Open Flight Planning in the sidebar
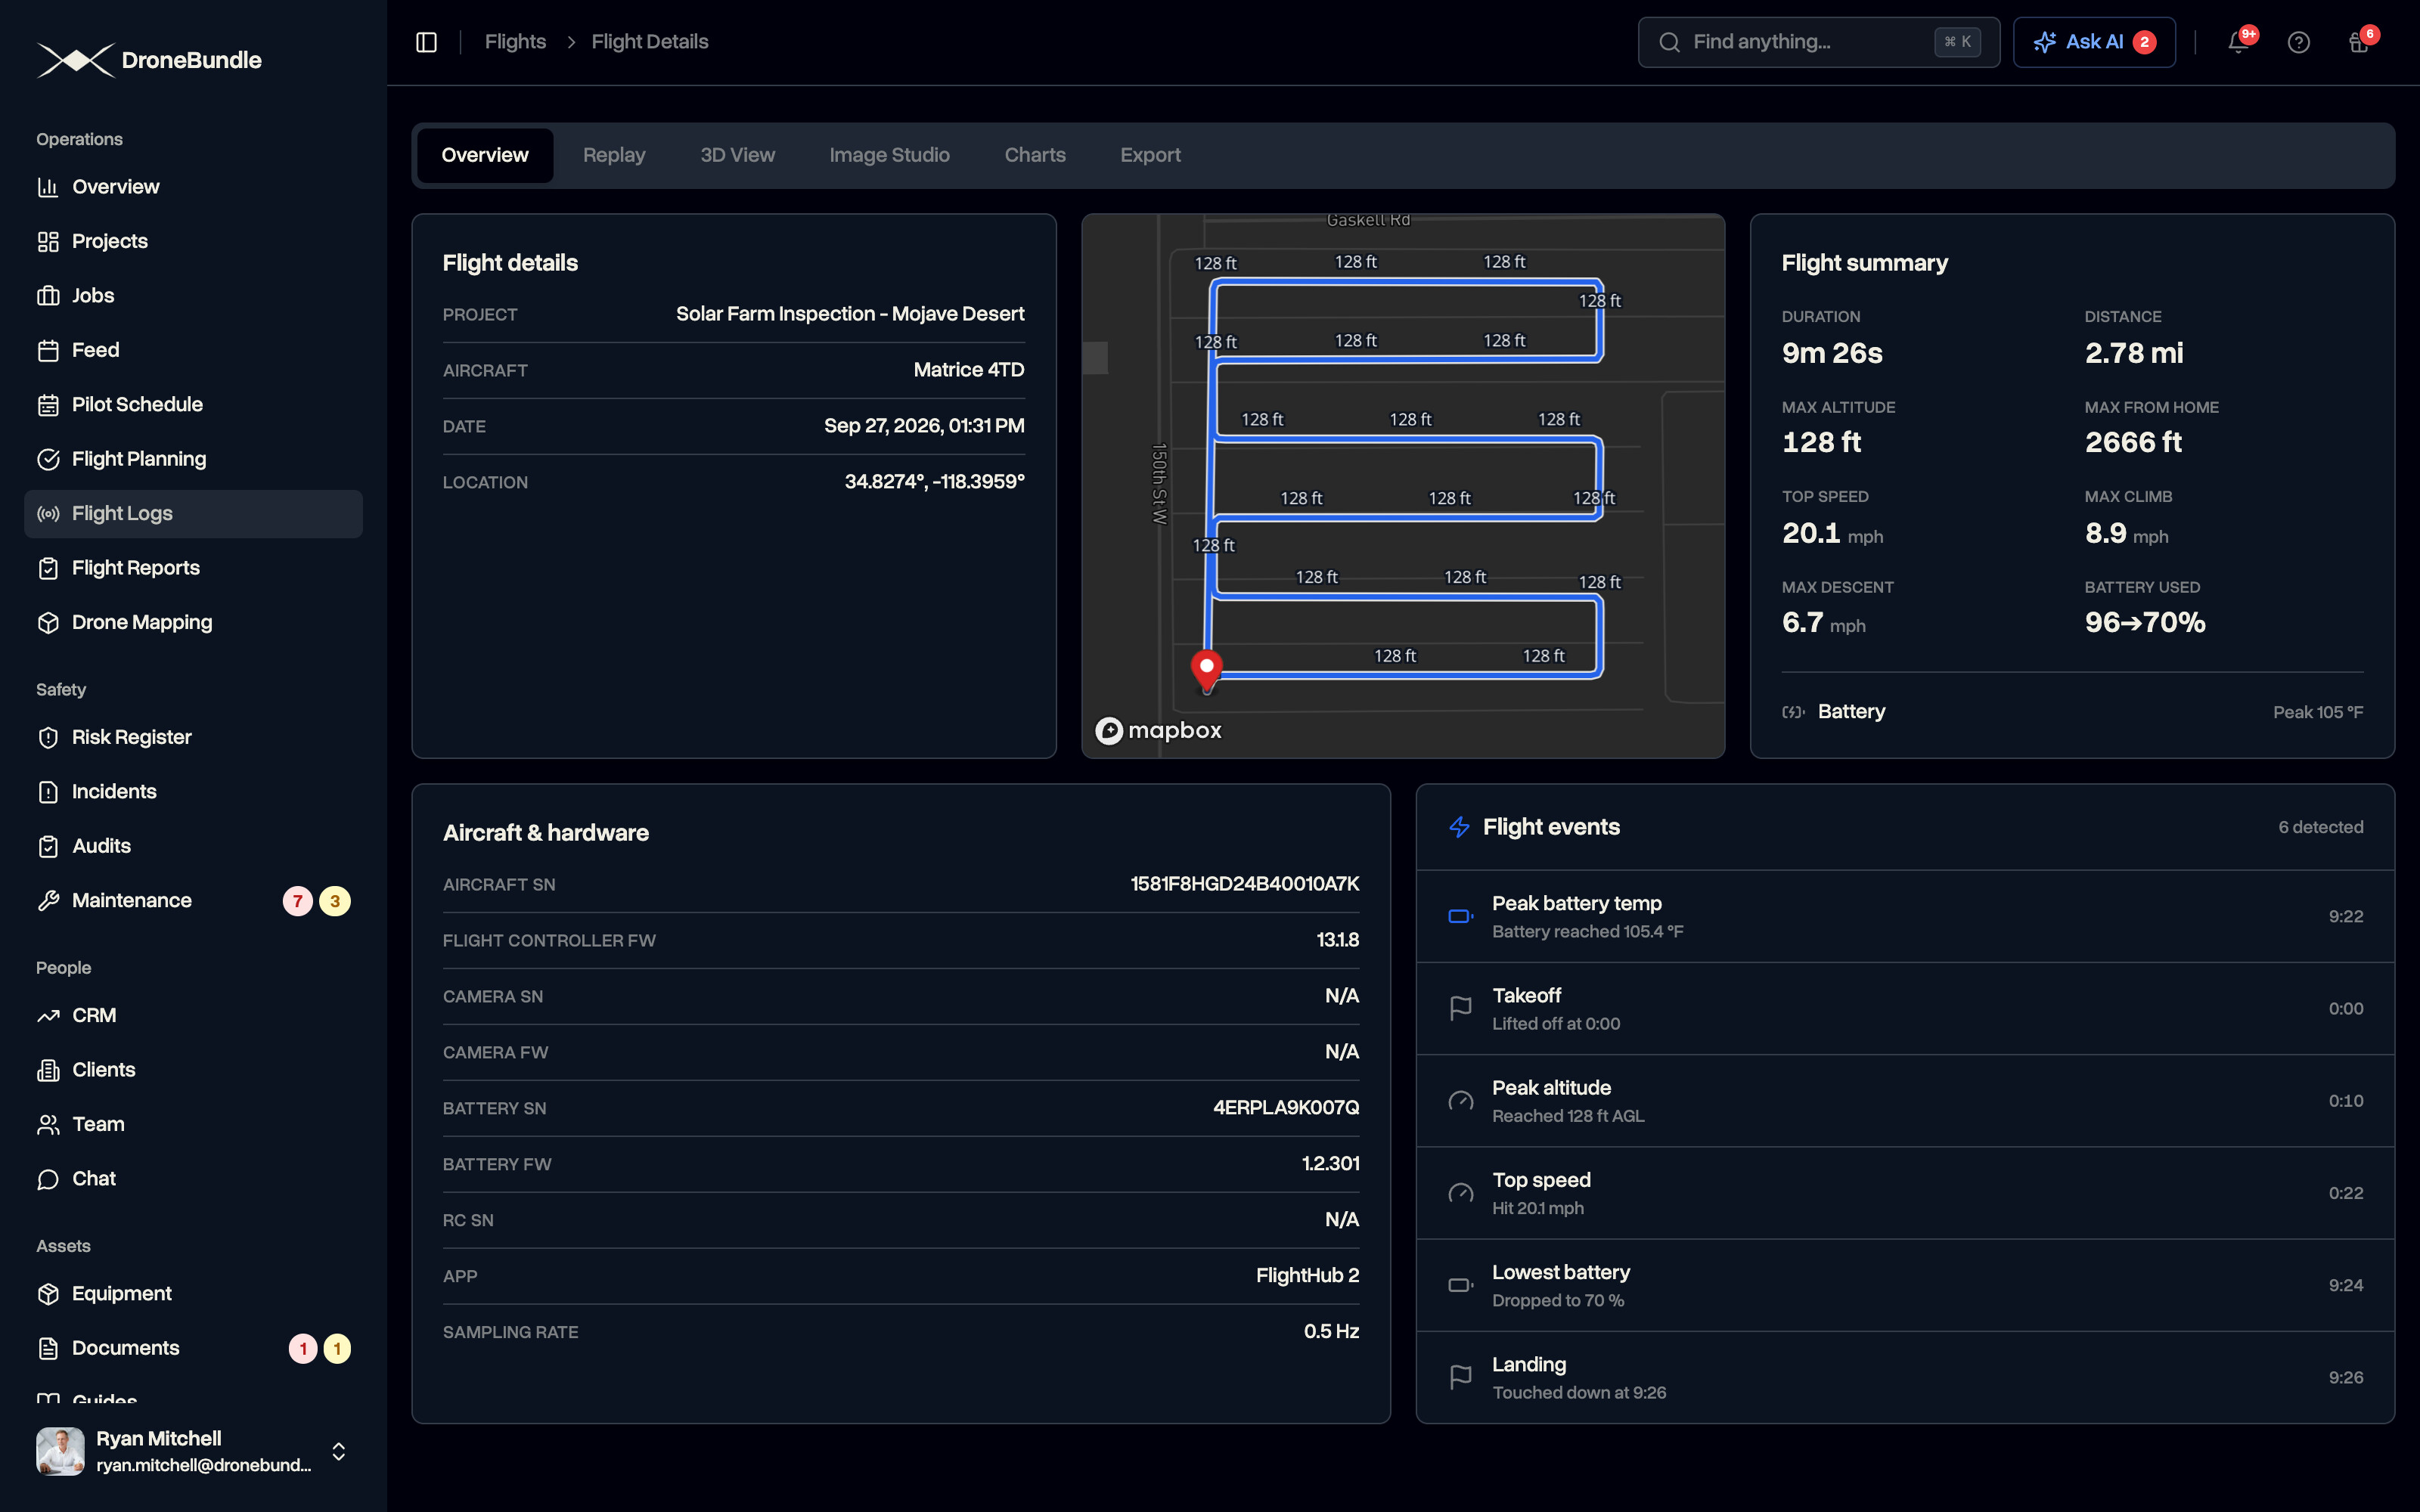 coord(193,459)
